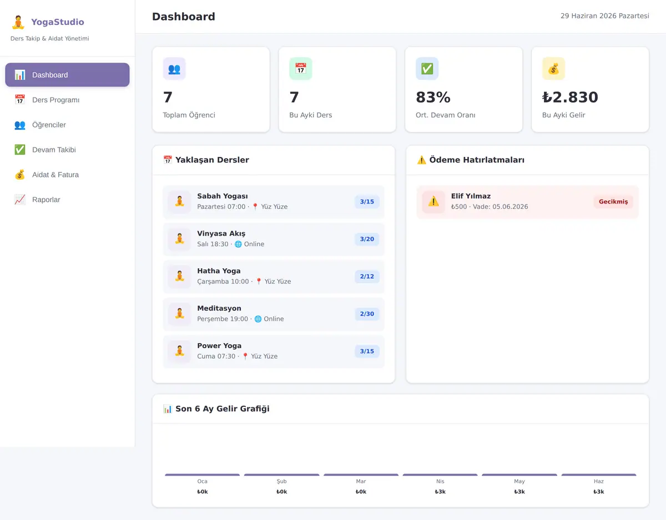Screen dimensions: 666x520
Task: Click the Elif Yılmaz name in payment reminders
Action: (471, 196)
